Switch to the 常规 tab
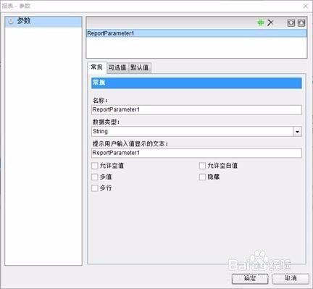 [96, 67]
